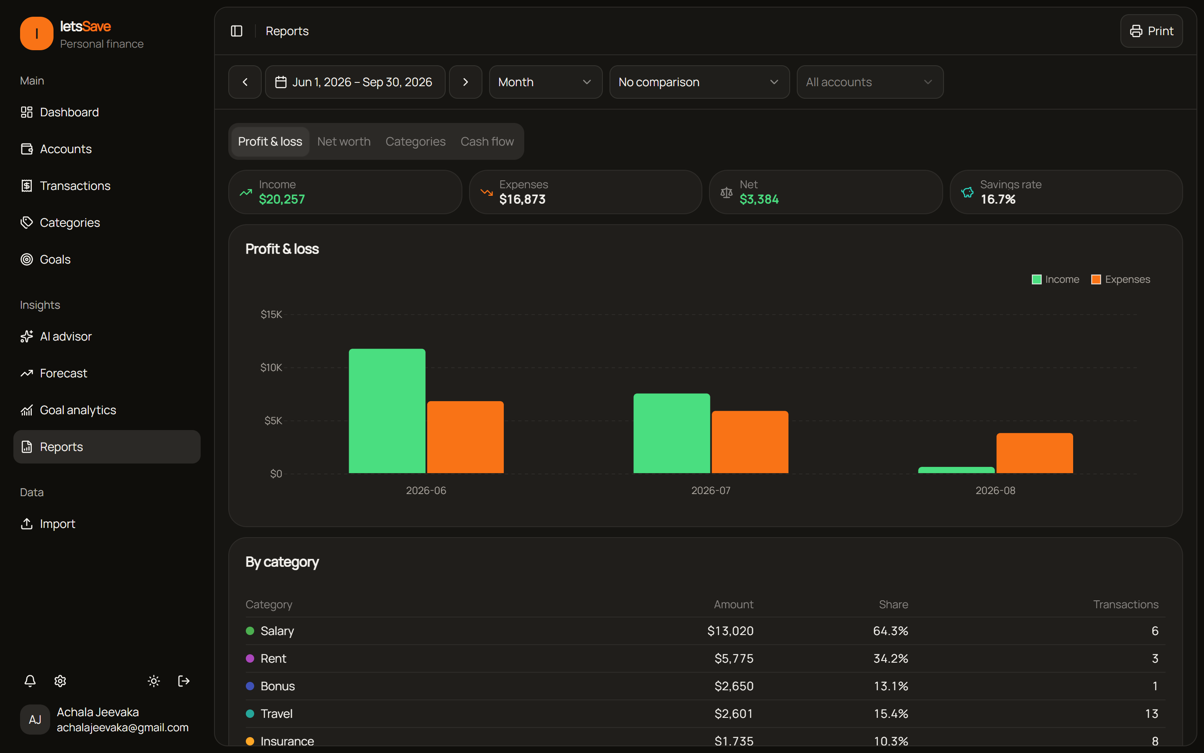Open the No comparison dropdown
Viewport: 1204px width, 753px height.
[699, 82]
